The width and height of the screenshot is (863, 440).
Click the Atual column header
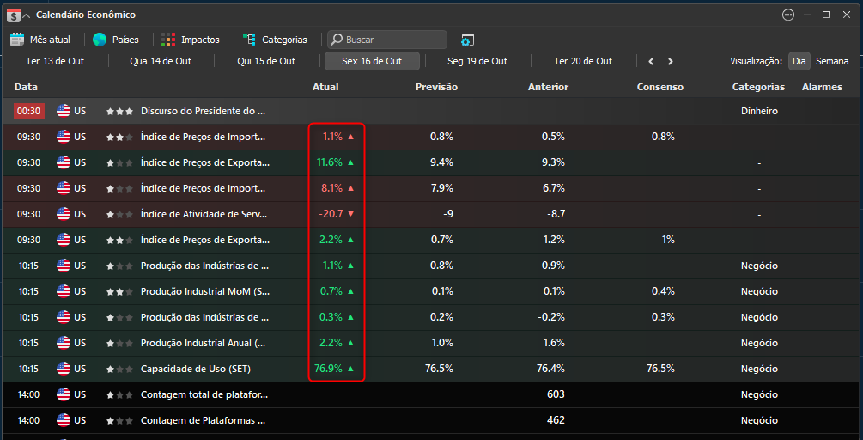click(x=325, y=87)
